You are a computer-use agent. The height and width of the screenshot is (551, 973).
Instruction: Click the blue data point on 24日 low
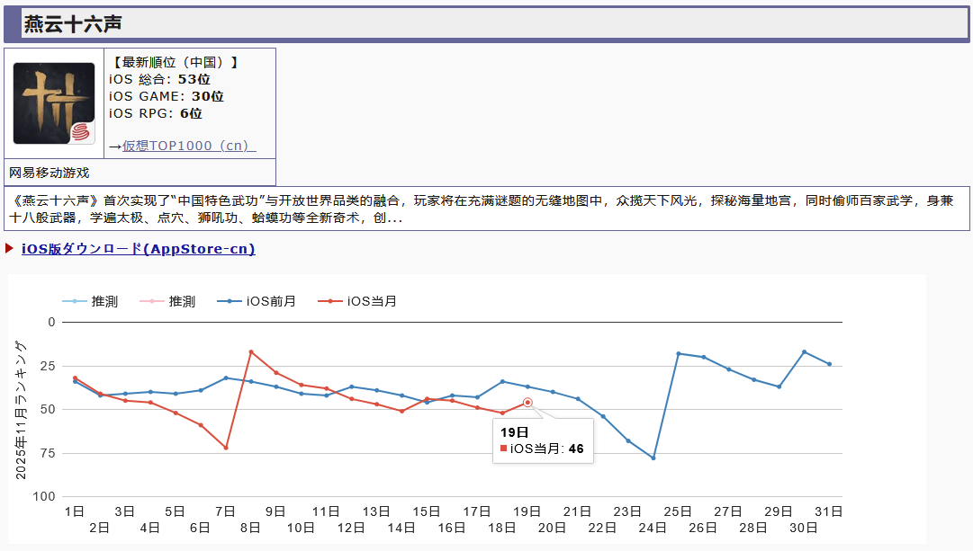653,458
